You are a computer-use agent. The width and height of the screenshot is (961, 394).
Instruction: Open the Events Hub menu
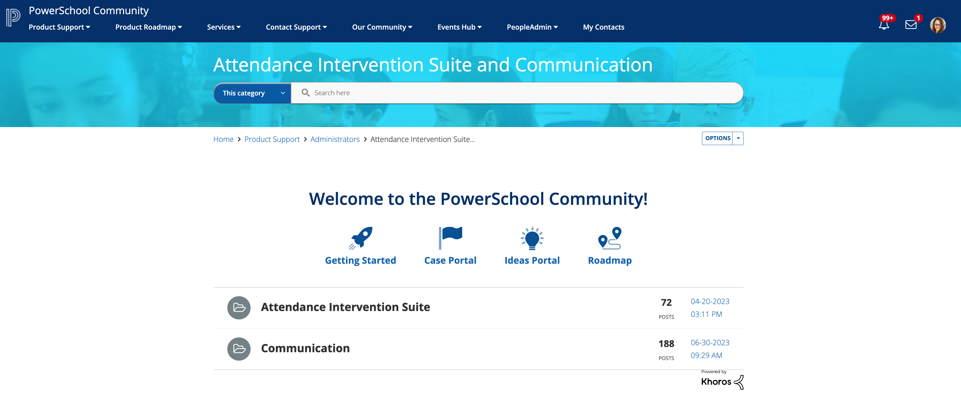(459, 27)
